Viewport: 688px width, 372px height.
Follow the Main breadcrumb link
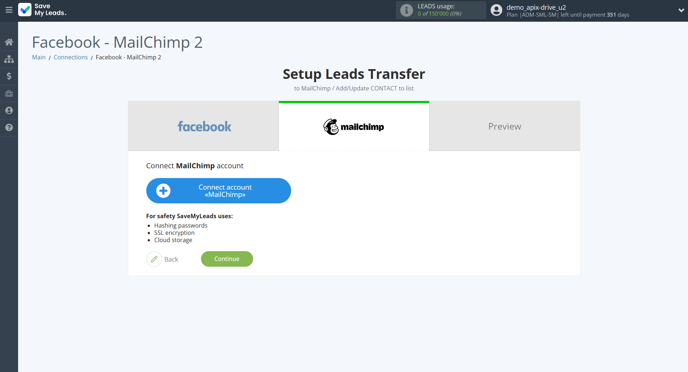tap(39, 57)
